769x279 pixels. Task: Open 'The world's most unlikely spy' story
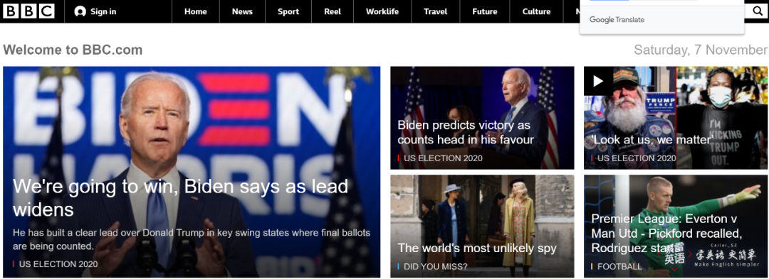(476, 248)
